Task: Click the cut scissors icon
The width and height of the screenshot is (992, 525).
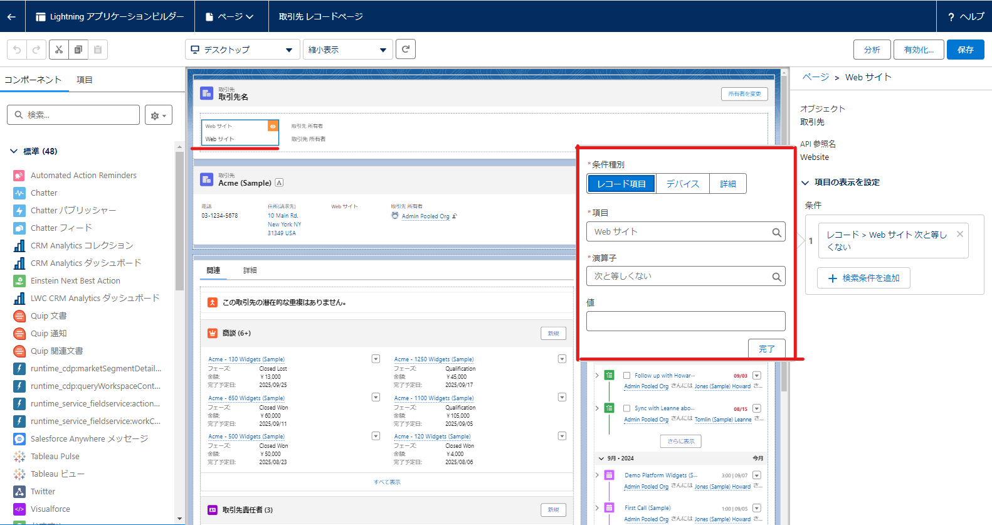Action: pos(59,50)
